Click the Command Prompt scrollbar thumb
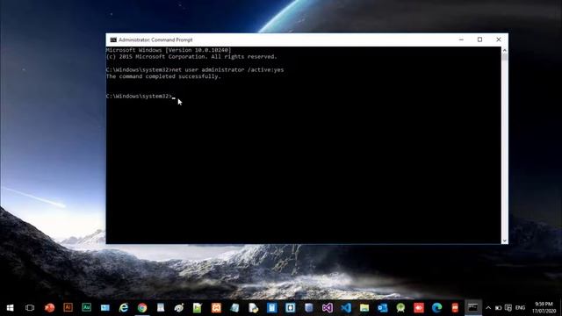562x316 pixels. click(505, 57)
